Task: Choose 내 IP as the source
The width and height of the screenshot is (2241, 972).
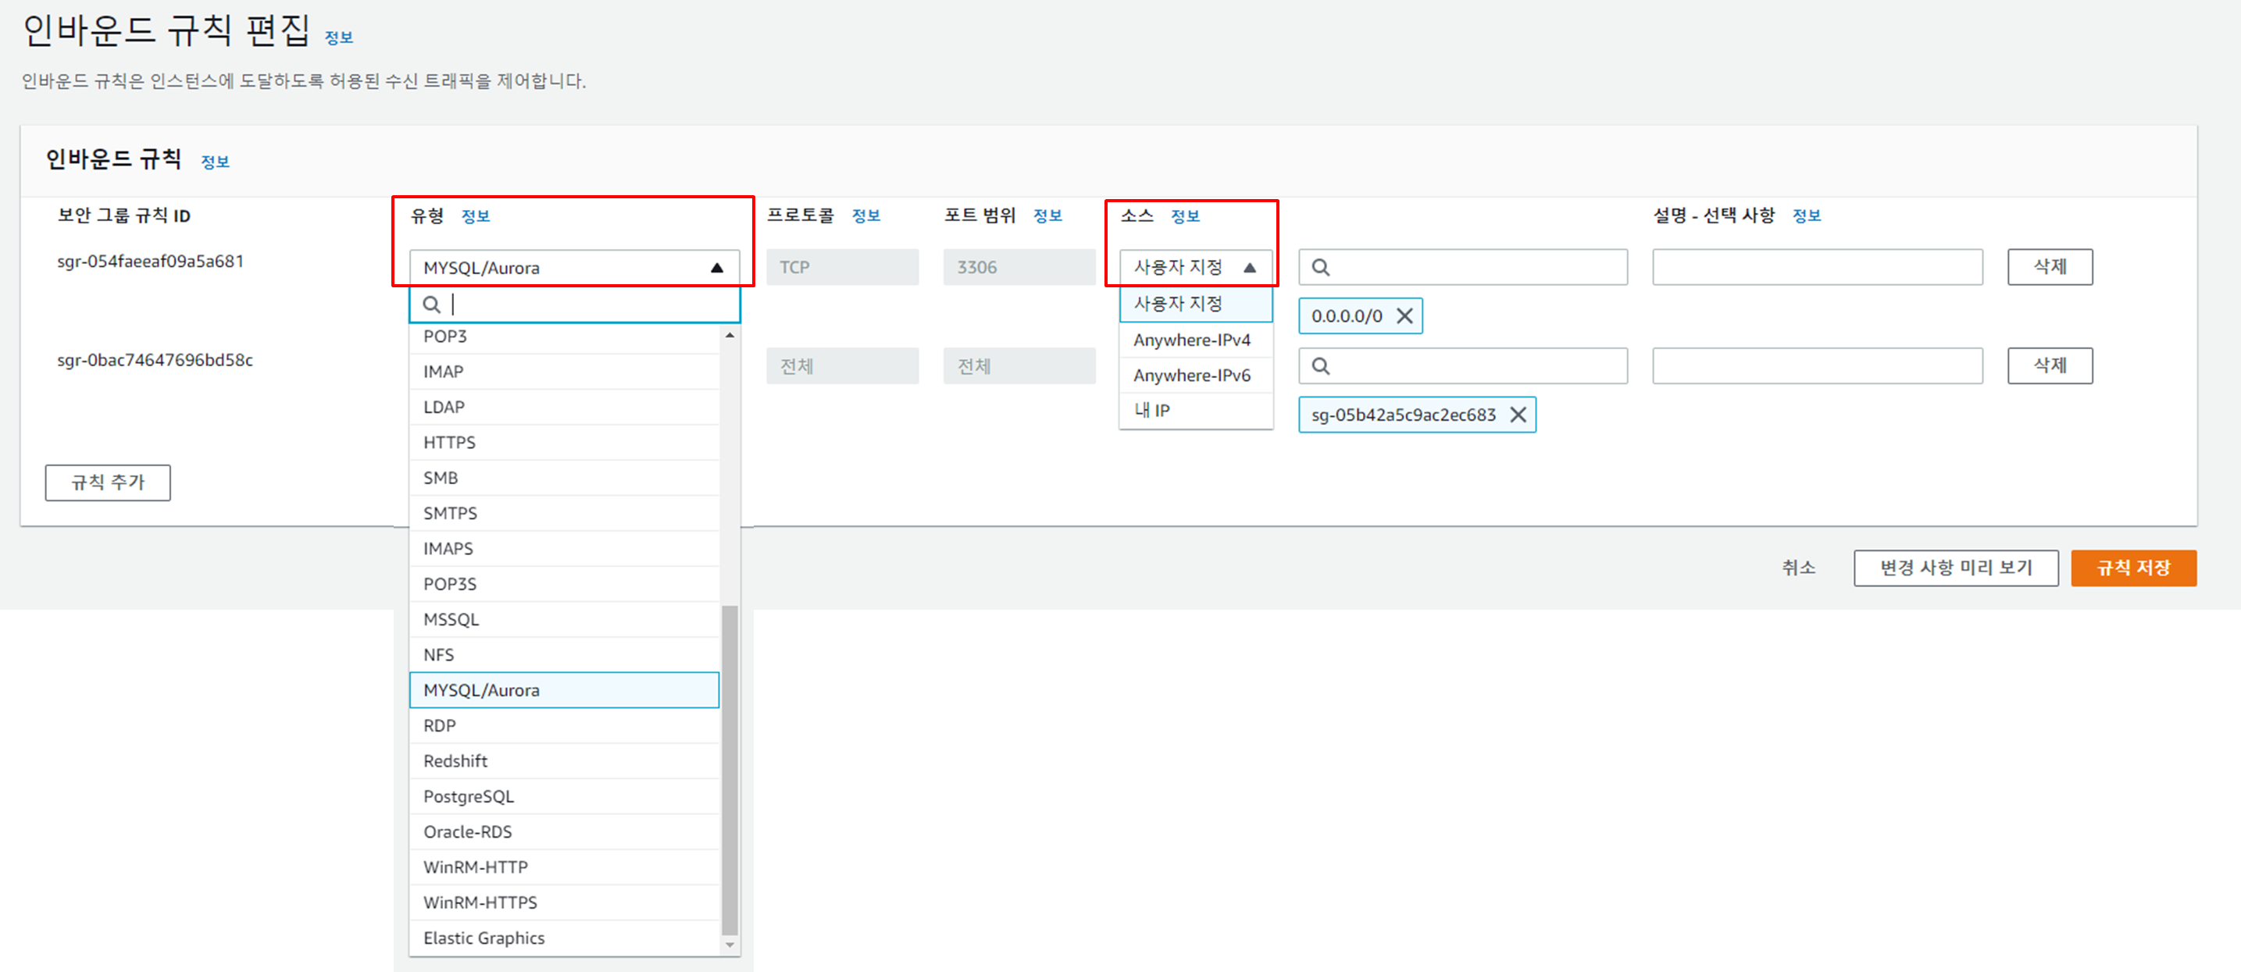Action: tap(1152, 411)
